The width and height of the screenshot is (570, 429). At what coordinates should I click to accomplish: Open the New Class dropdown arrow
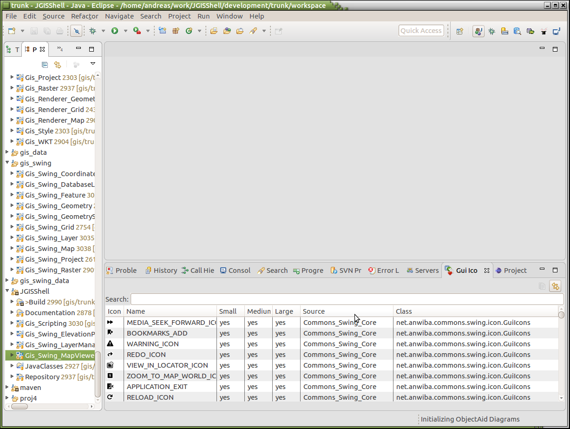click(x=199, y=31)
